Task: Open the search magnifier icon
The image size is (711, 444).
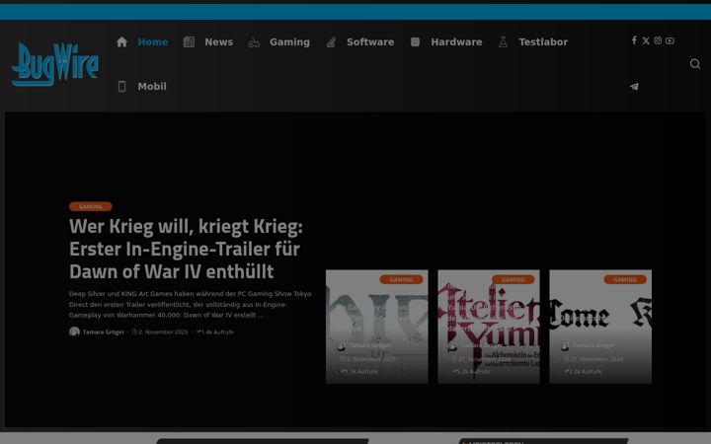Action: click(x=695, y=64)
